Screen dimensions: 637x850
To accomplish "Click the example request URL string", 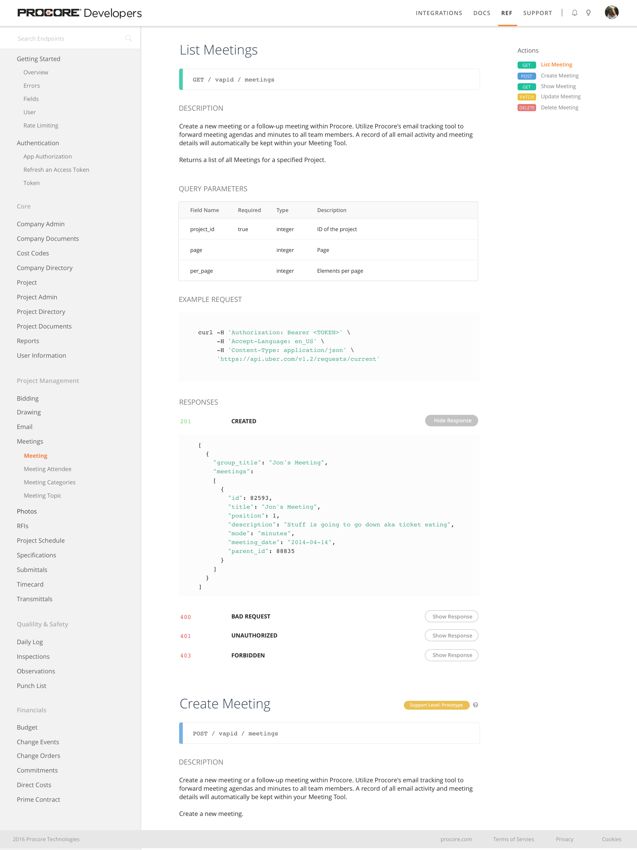I will 298,359.
